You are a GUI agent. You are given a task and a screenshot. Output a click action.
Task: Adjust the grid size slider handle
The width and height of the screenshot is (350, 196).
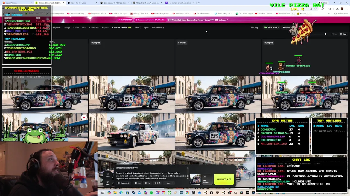(x=325, y=34)
